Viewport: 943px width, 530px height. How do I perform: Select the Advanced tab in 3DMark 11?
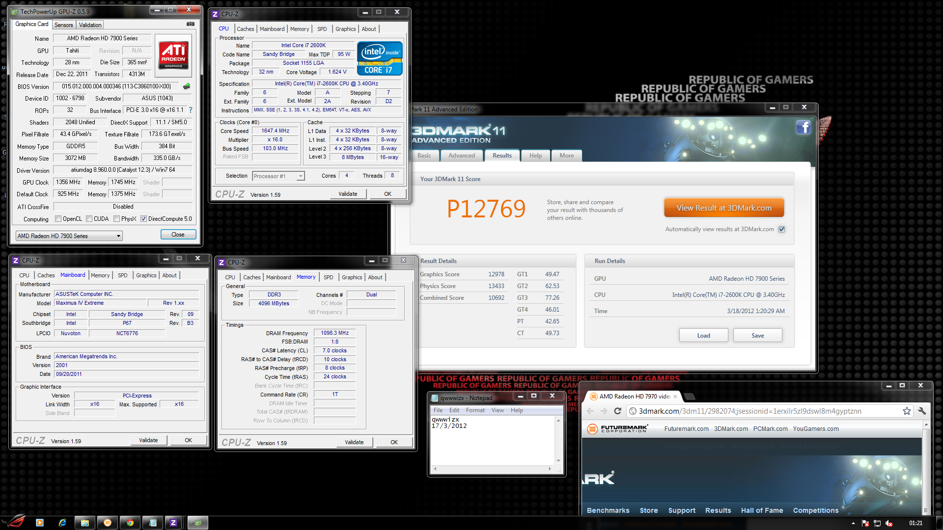pyautogui.click(x=462, y=156)
